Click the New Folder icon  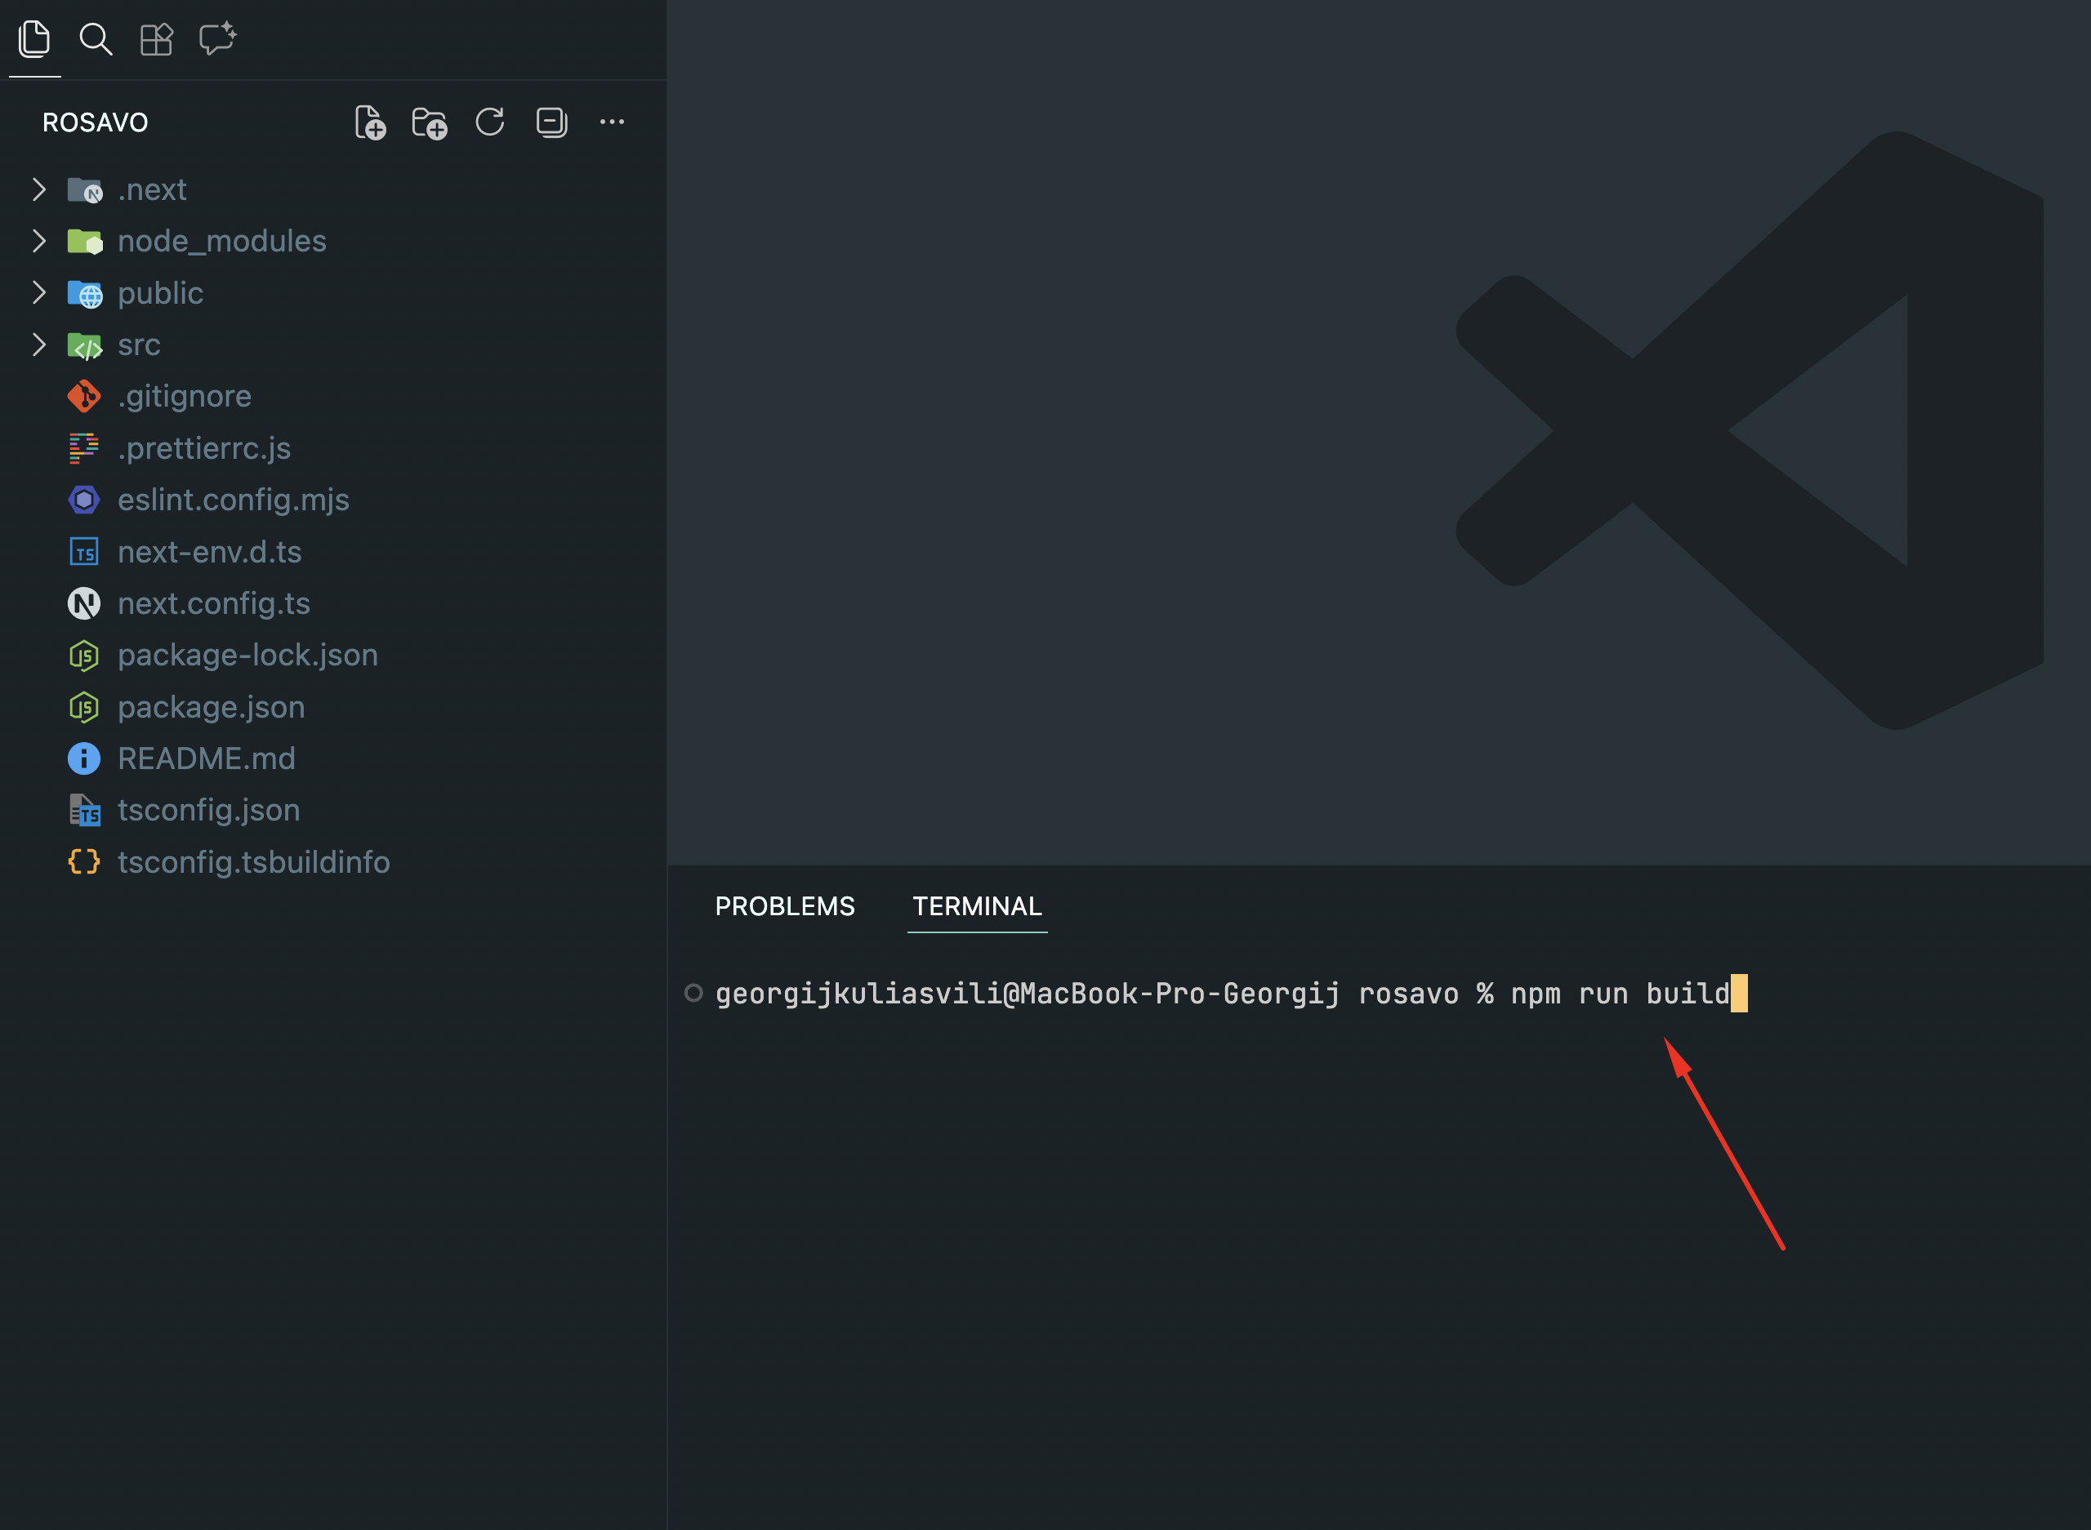(430, 122)
